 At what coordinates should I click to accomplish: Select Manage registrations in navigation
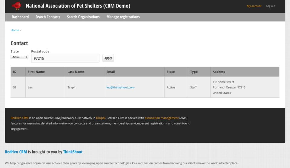point(123,17)
